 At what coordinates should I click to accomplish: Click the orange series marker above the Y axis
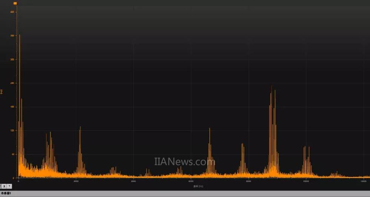[x=15, y=3]
